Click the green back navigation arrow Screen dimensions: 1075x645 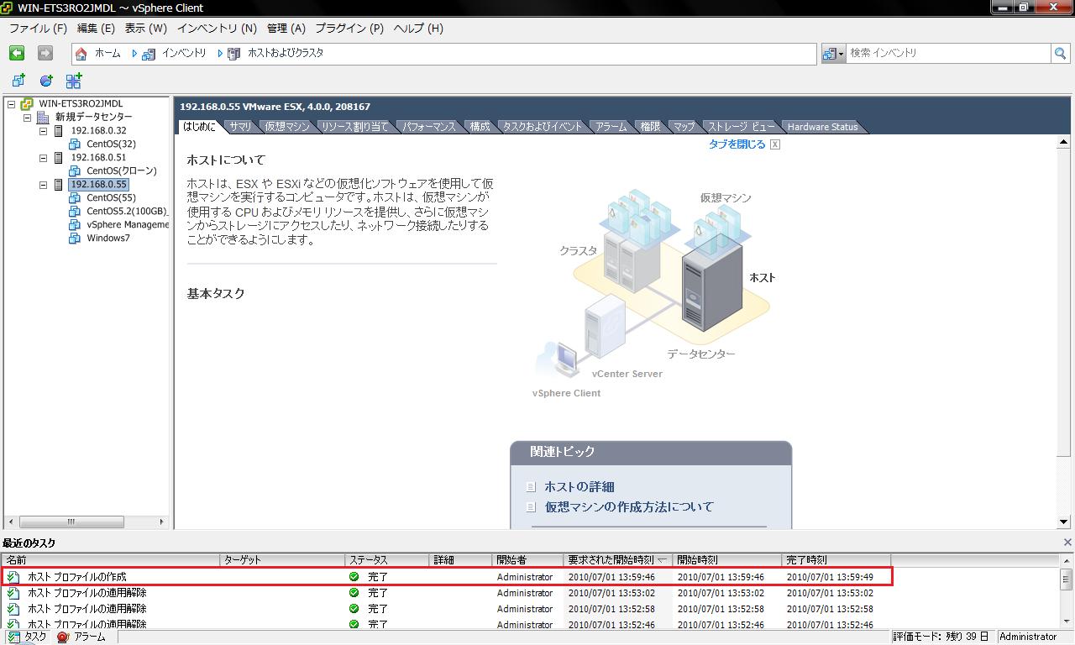point(17,53)
